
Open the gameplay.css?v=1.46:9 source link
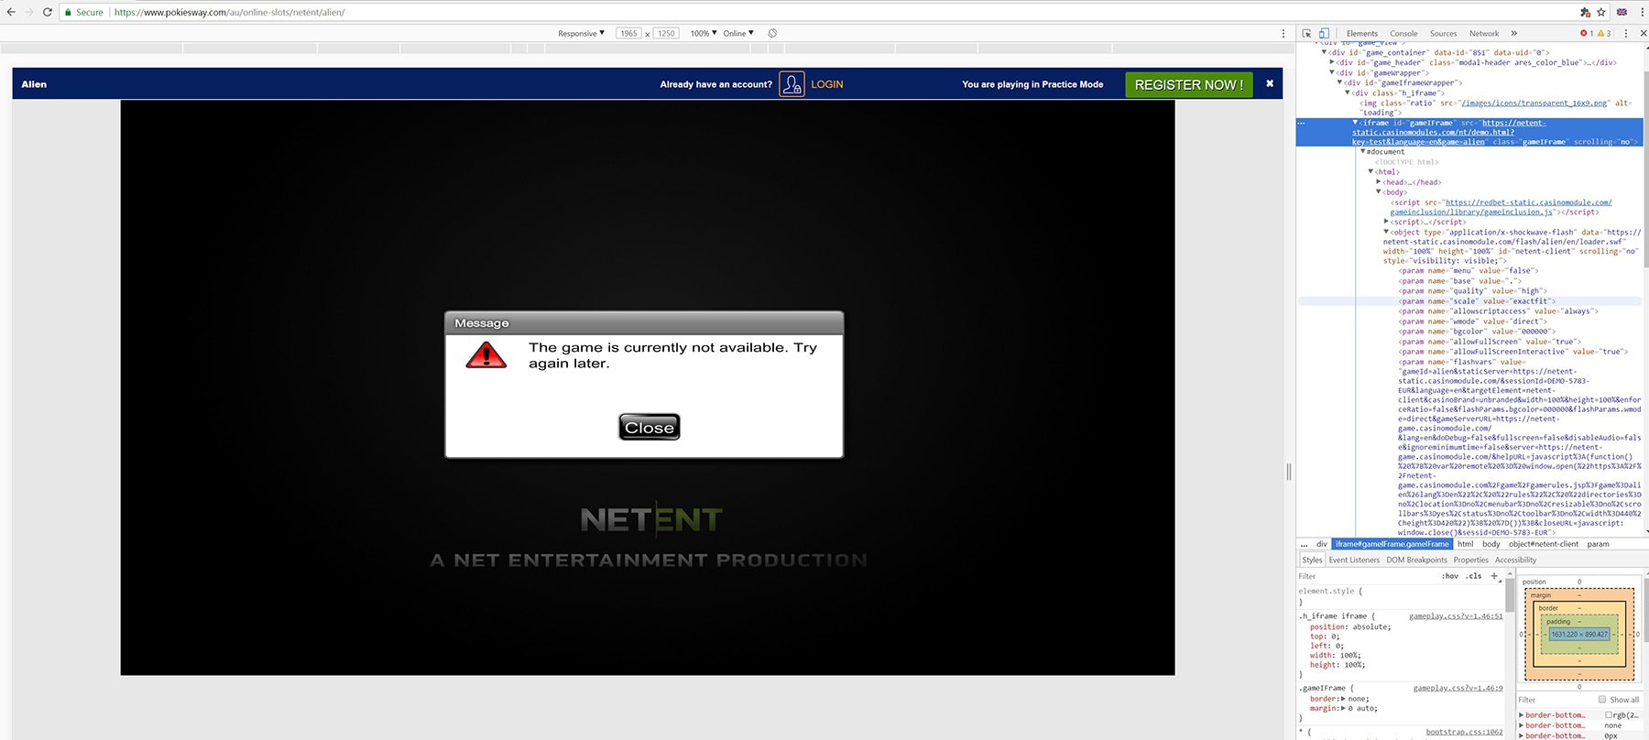[1458, 688]
